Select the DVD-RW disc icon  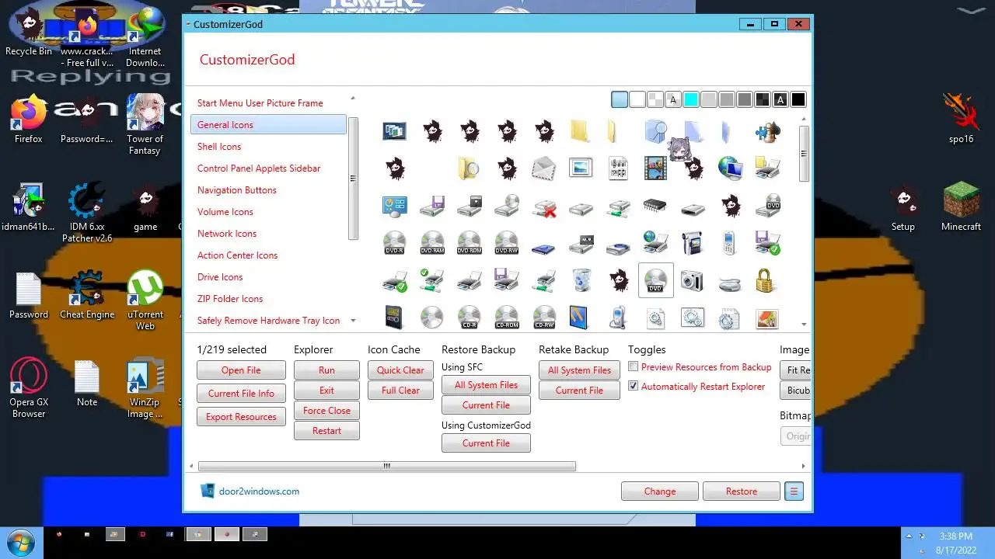point(506,243)
